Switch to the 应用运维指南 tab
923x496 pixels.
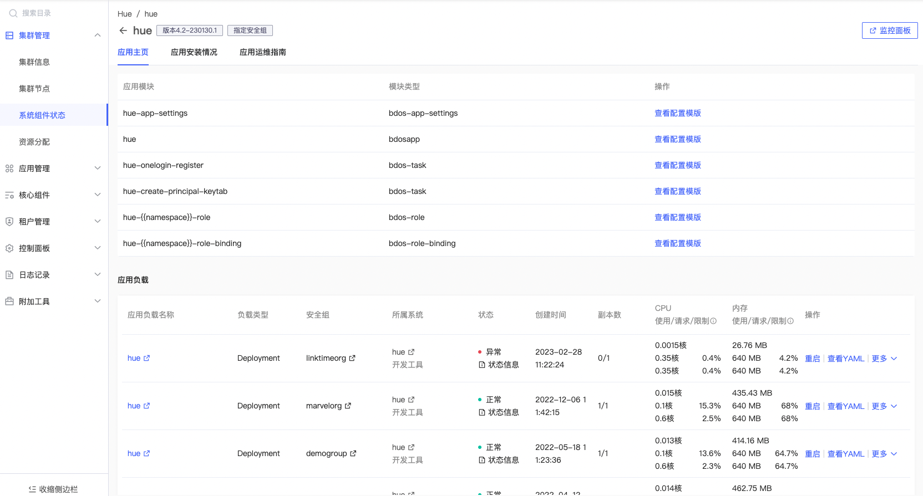263,52
